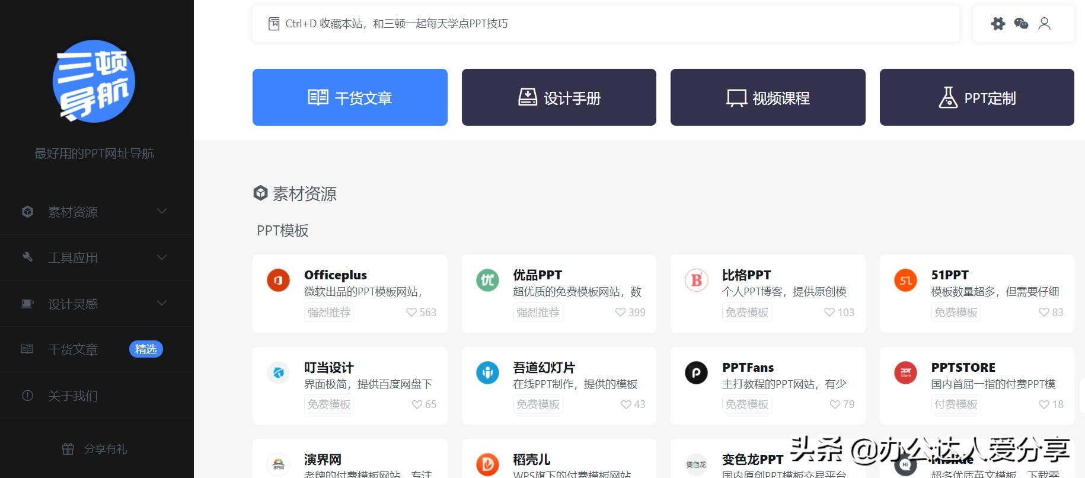Click the 比格PPT B logo
The height and width of the screenshot is (478, 1085).
[x=697, y=280]
